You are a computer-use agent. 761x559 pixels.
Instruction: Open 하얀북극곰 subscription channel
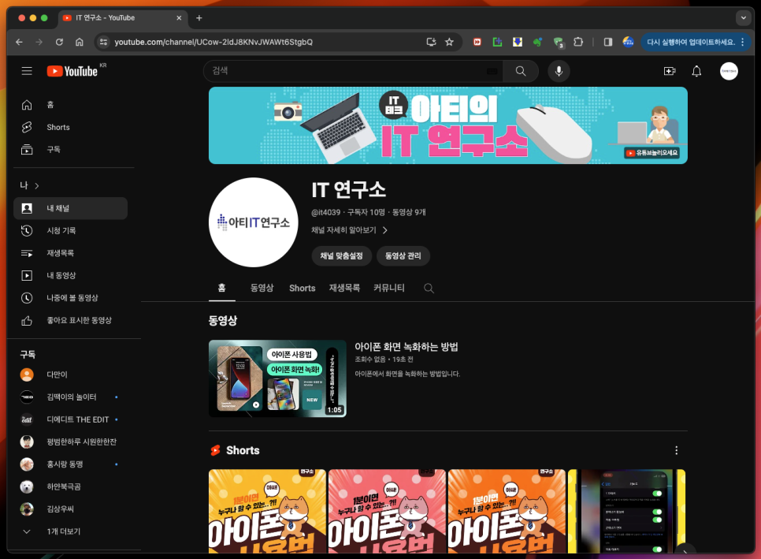click(70, 486)
